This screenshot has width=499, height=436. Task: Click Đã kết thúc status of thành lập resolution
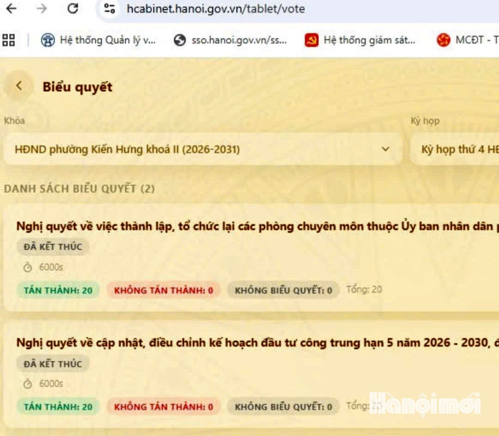tap(53, 247)
